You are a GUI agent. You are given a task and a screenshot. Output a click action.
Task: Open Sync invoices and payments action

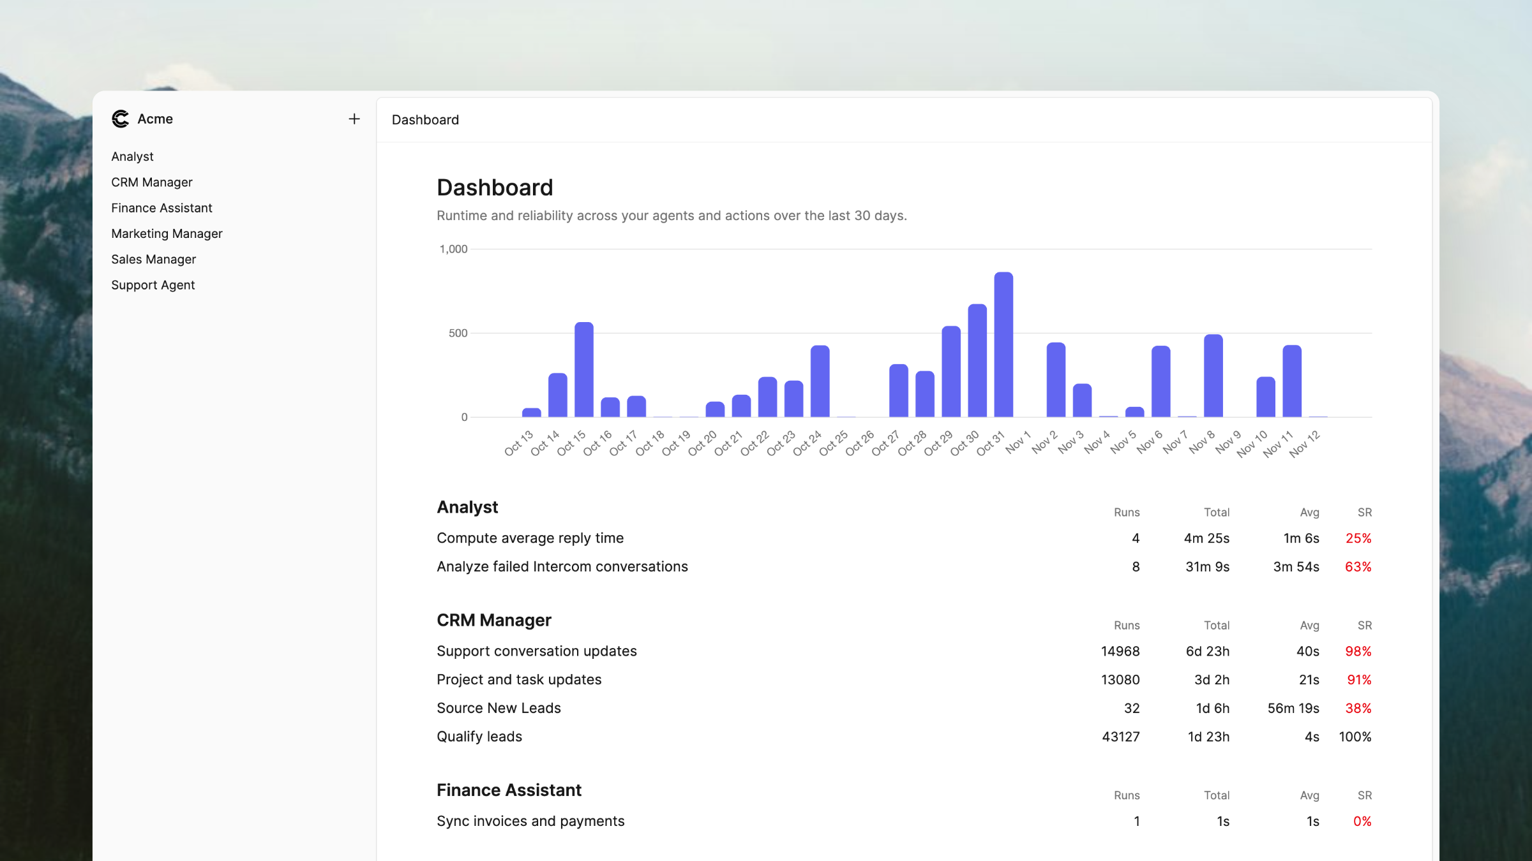pyautogui.click(x=530, y=821)
